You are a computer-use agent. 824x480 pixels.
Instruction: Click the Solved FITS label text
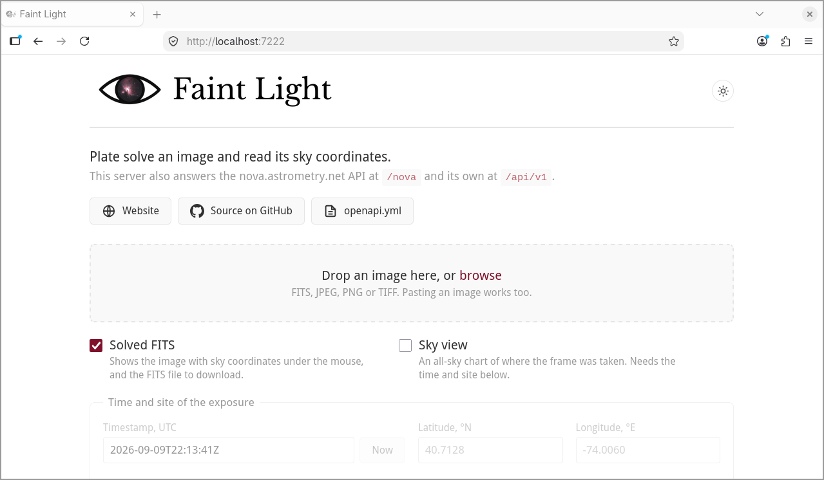(142, 346)
